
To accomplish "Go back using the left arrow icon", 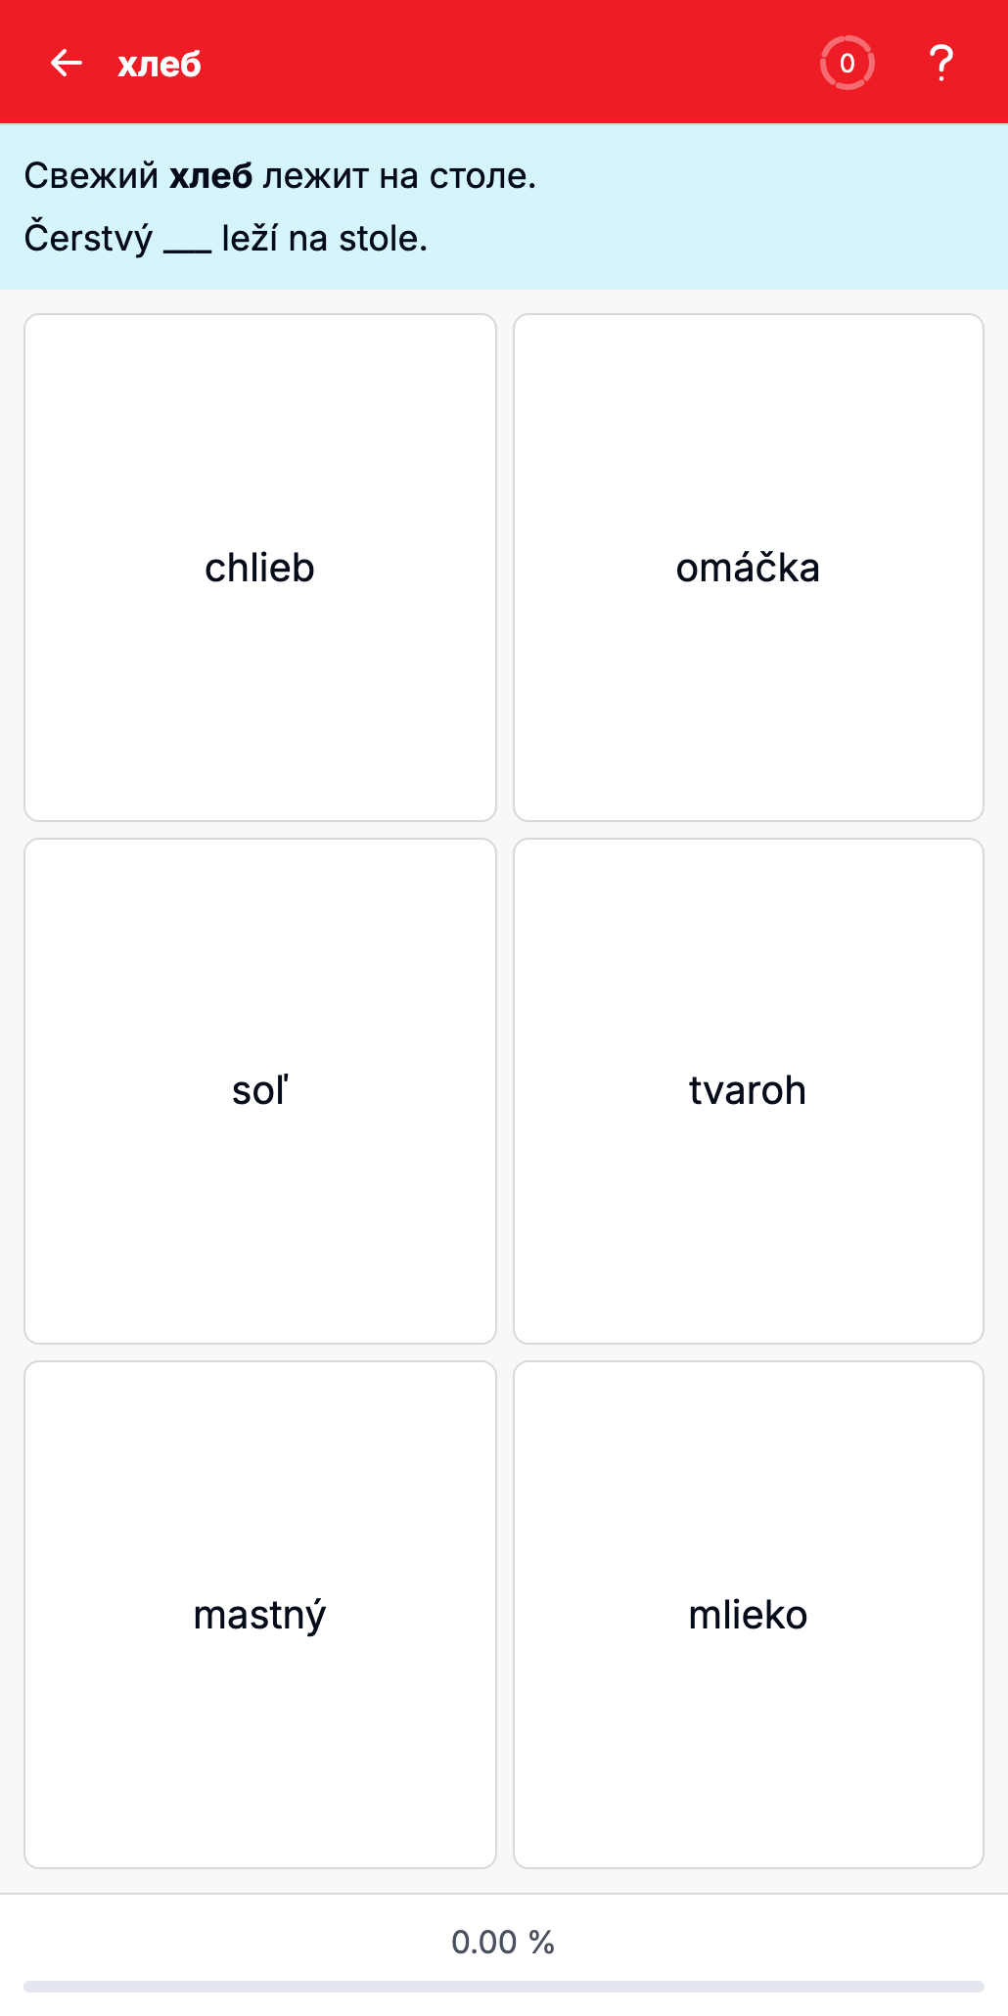I will point(66,64).
